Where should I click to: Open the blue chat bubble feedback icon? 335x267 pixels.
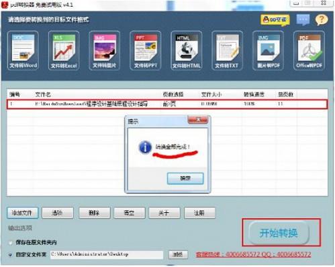303,20
